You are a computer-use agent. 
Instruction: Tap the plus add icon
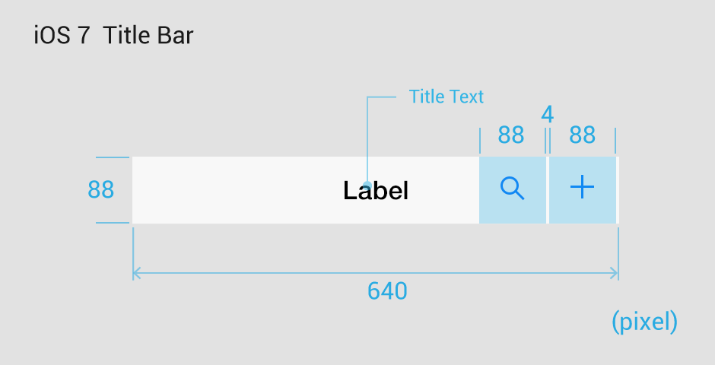point(583,187)
